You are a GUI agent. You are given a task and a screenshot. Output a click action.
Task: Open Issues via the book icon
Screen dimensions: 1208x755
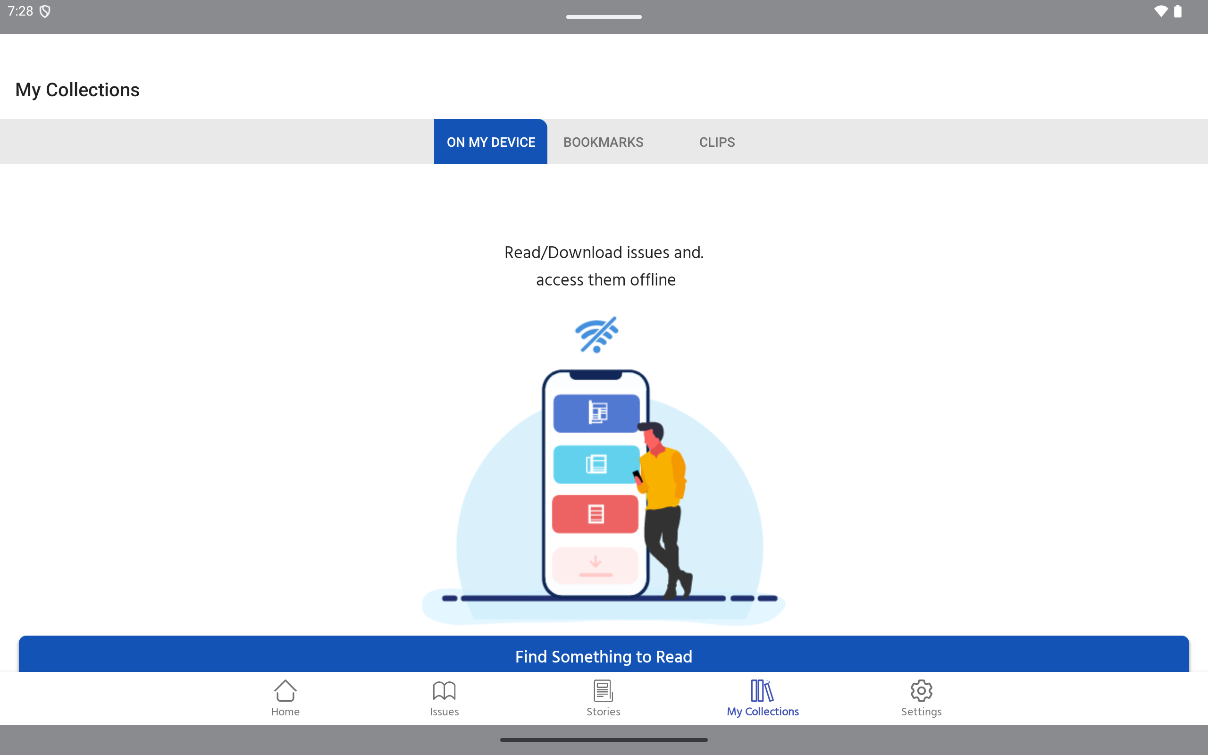coord(444,690)
